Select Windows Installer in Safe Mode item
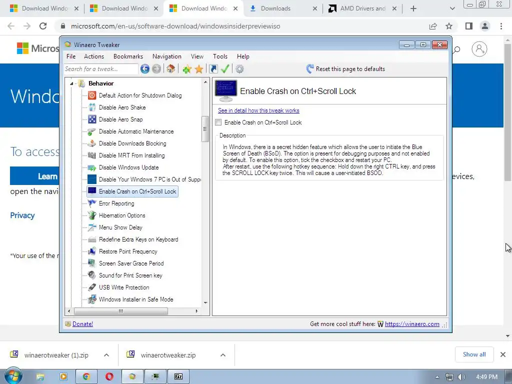Screen dimensions: 512x384 coord(136,299)
